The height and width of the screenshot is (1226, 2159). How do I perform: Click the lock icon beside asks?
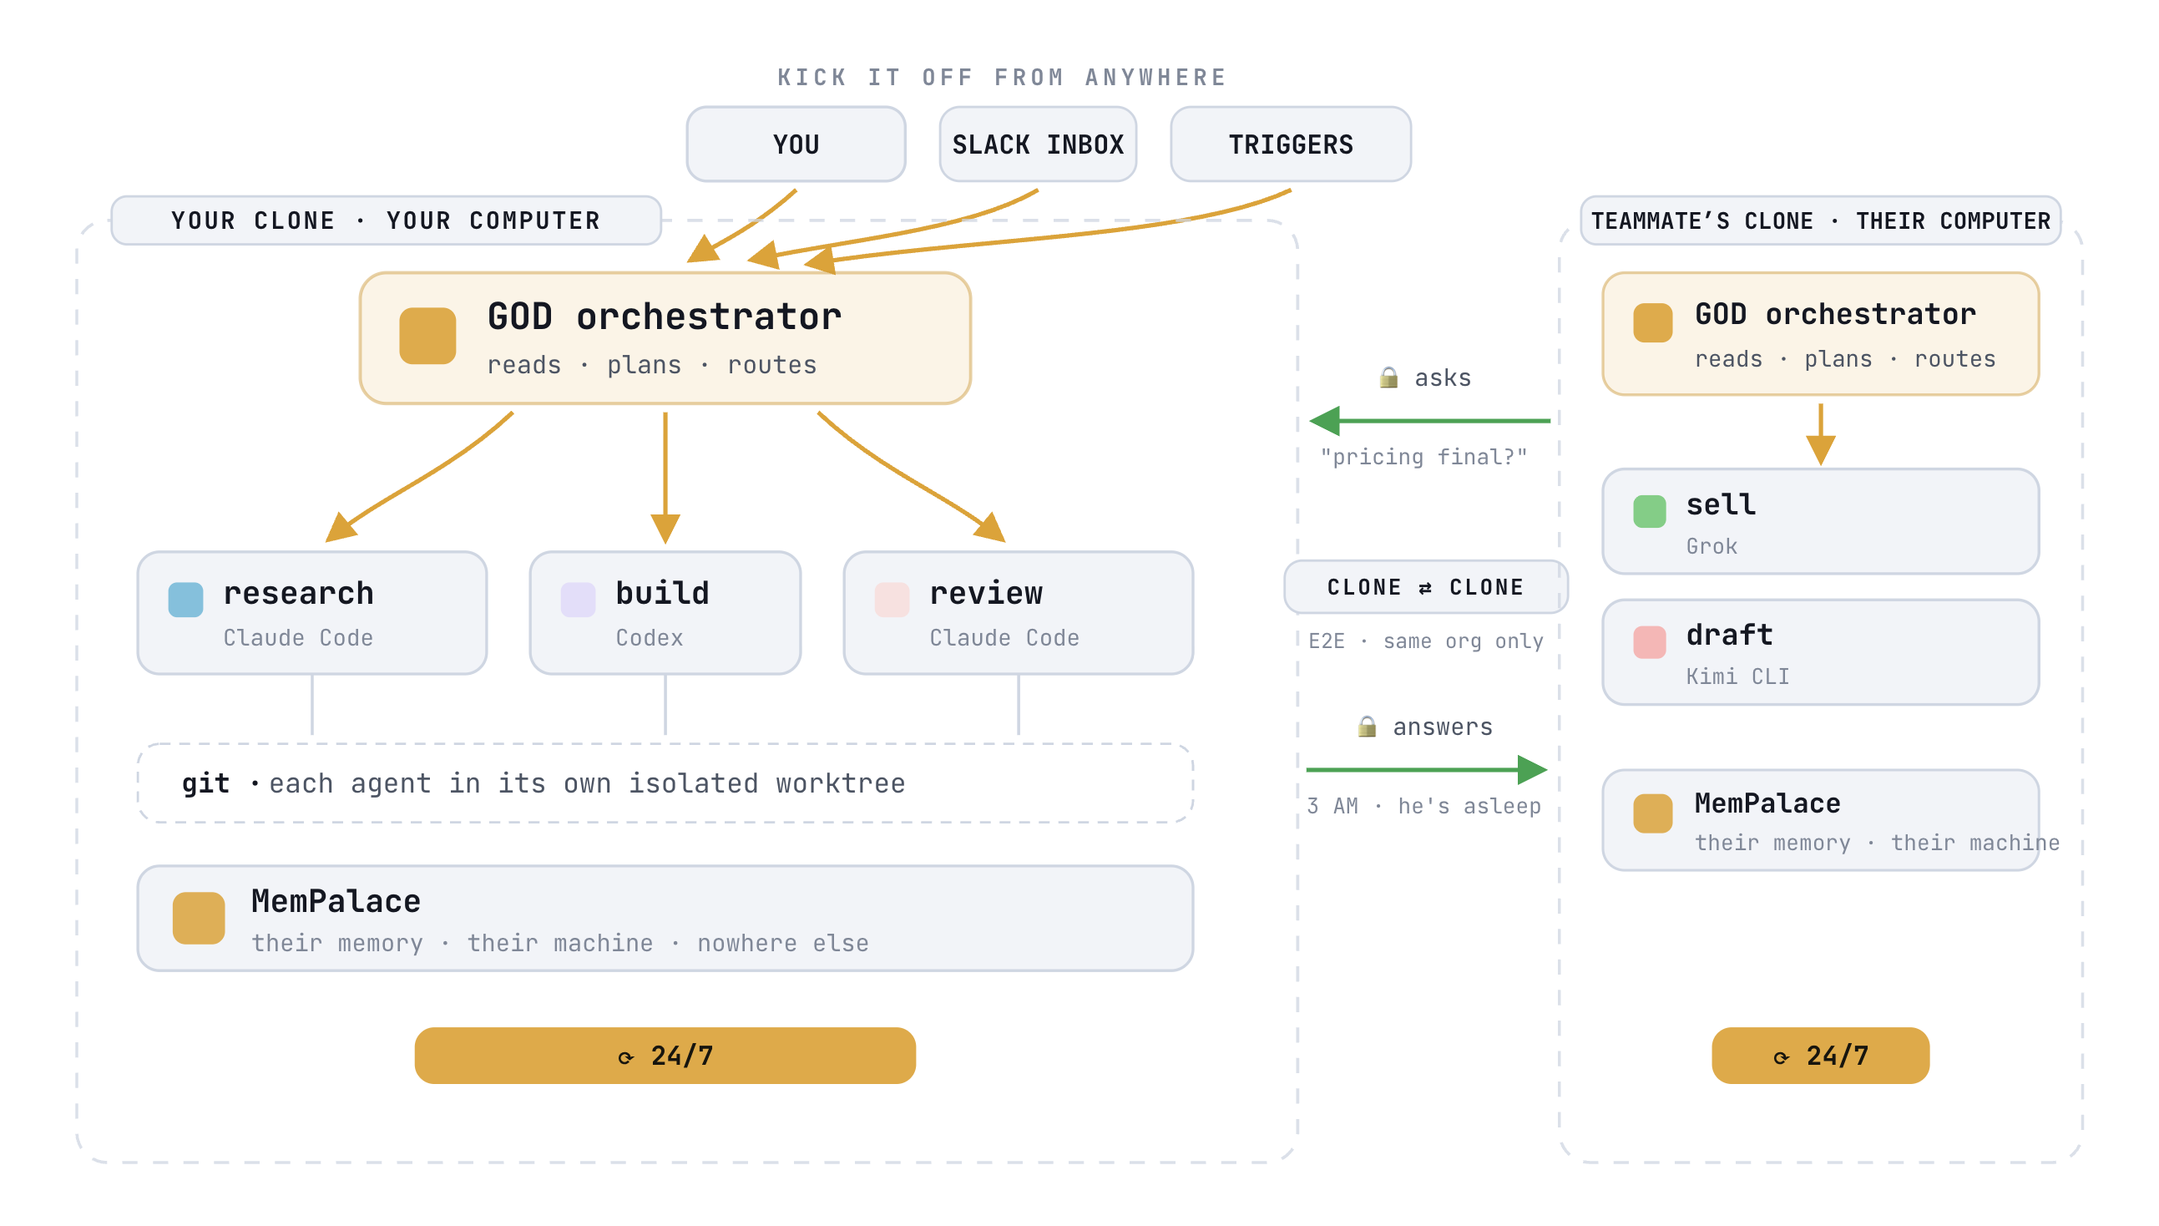coord(1388,377)
